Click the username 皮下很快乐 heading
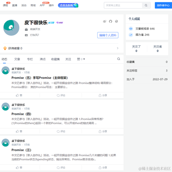The image size is (172, 172). pos(36,22)
